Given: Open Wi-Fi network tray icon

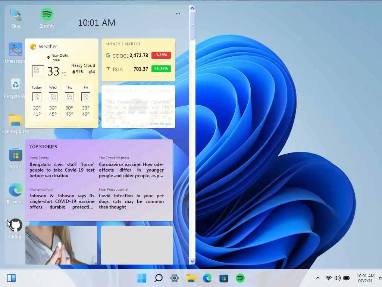Looking at the screenshot, I should pos(328,278).
